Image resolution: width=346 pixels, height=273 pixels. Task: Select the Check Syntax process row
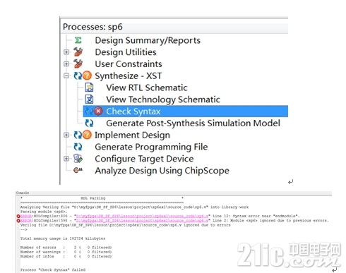[x=186, y=111]
